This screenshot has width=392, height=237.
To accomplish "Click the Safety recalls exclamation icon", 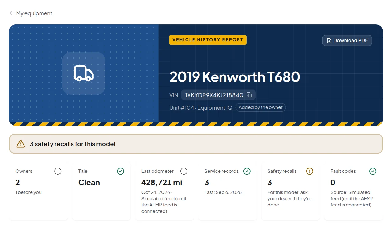I will (310, 171).
